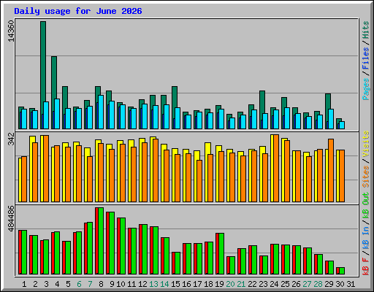The image size is (374, 292).
Task: Click the orange sites bar for day 24
Action: point(276,168)
